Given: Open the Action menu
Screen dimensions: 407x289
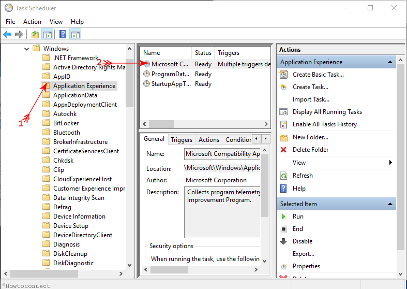Looking at the screenshot, I should coord(32,22).
